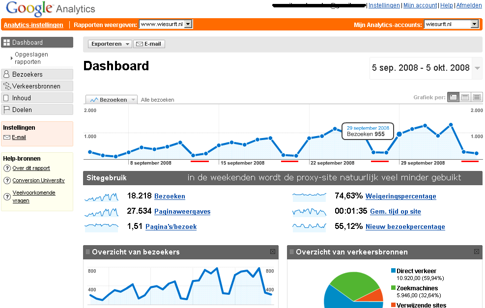Open the Bezoeken metric dropdown above graph
Screen dimensions: 485x308
[x=112, y=100]
